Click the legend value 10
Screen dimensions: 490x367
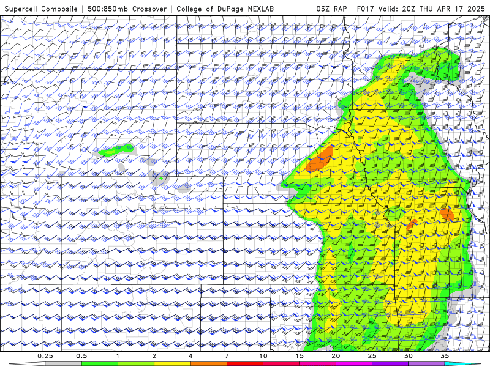click(x=263, y=356)
